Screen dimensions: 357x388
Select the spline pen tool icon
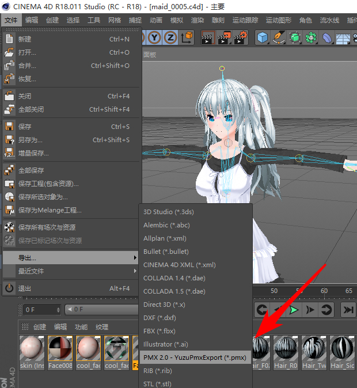coord(279,37)
